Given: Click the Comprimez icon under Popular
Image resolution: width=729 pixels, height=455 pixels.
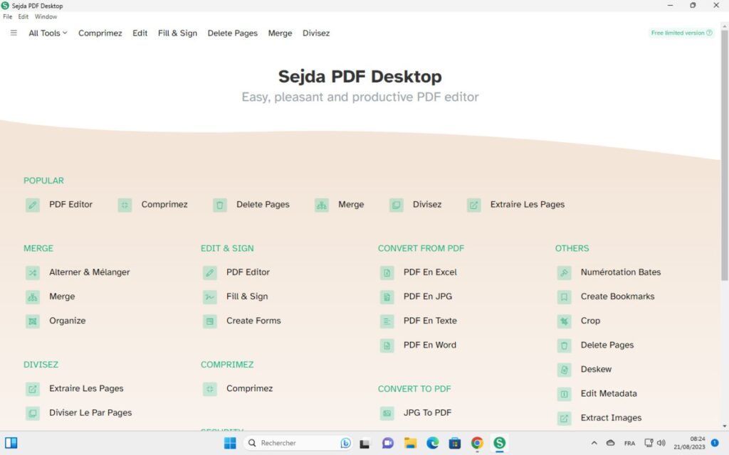Looking at the screenshot, I should [125, 205].
